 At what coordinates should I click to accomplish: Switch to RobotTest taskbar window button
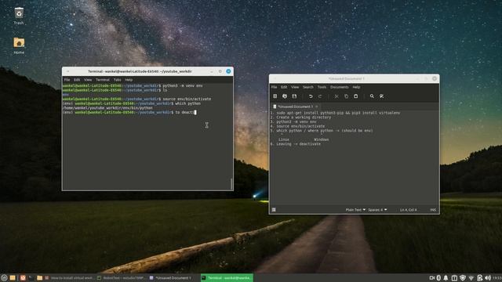pyautogui.click(x=122, y=278)
